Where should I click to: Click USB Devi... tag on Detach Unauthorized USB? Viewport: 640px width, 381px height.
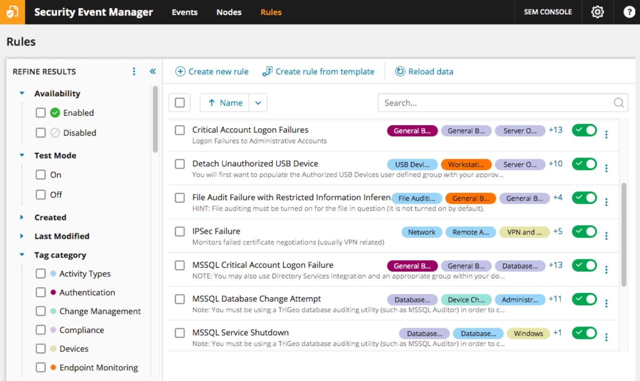coord(412,165)
